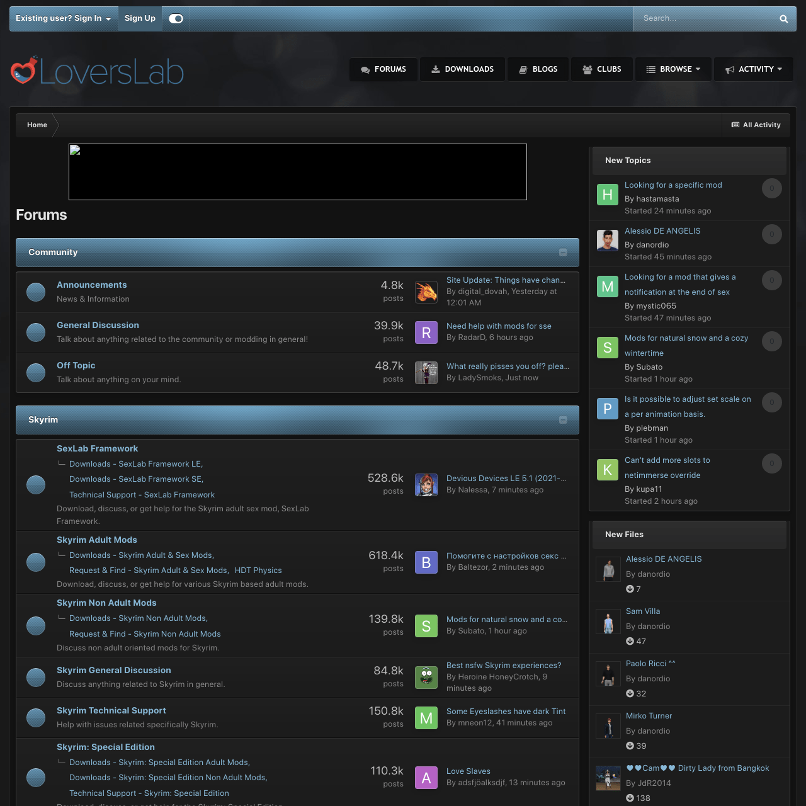This screenshot has width=806, height=806.
Task: Click digital_dovah's dragon avatar
Action: 426,292
